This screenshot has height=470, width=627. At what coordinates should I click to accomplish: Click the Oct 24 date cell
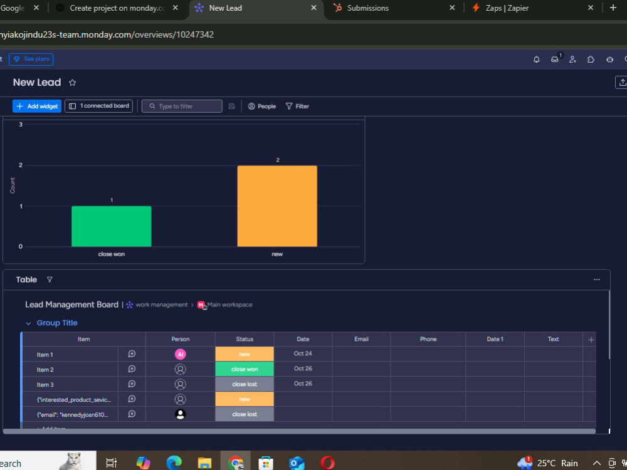click(x=303, y=353)
